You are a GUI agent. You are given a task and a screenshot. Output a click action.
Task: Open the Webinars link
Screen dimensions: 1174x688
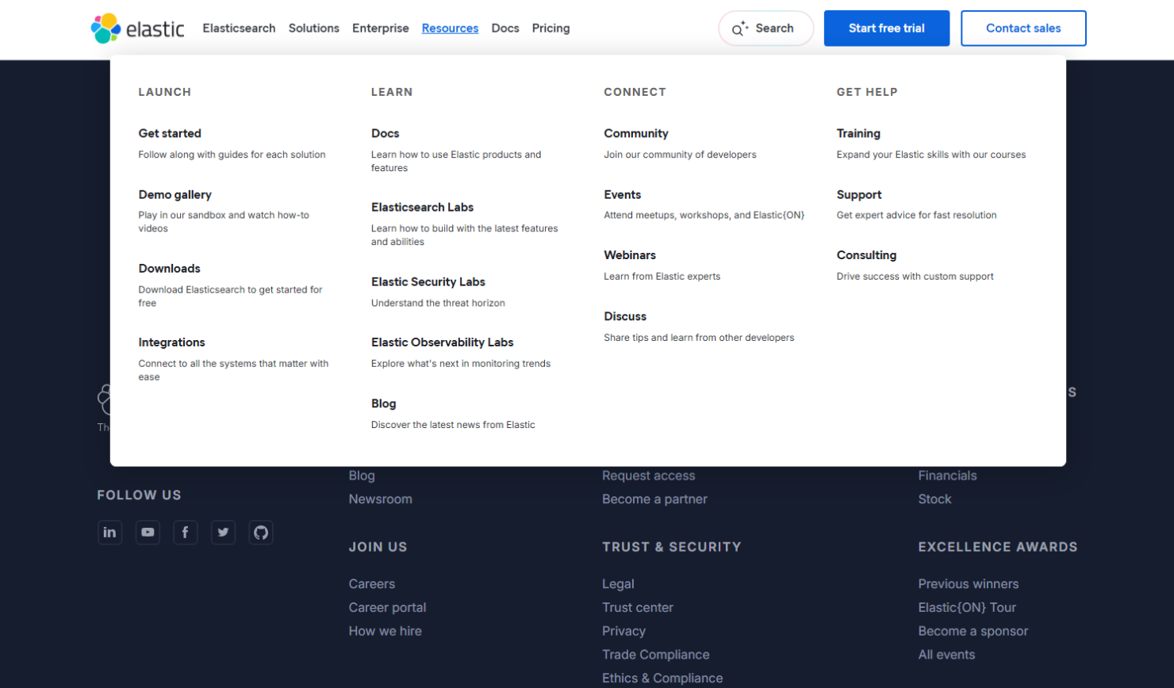[x=630, y=255]
